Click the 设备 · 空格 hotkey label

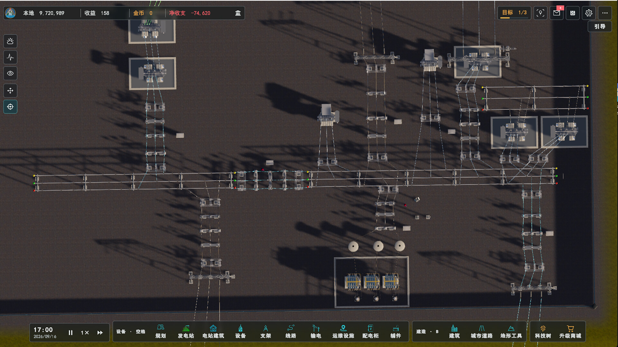point(131,332)
